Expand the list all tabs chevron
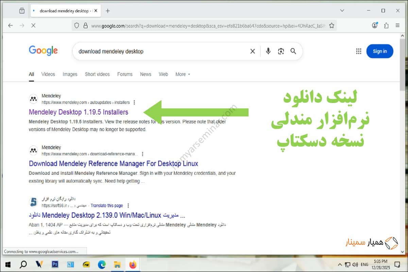This screenshot has height=272, width=408. (342, 11)
